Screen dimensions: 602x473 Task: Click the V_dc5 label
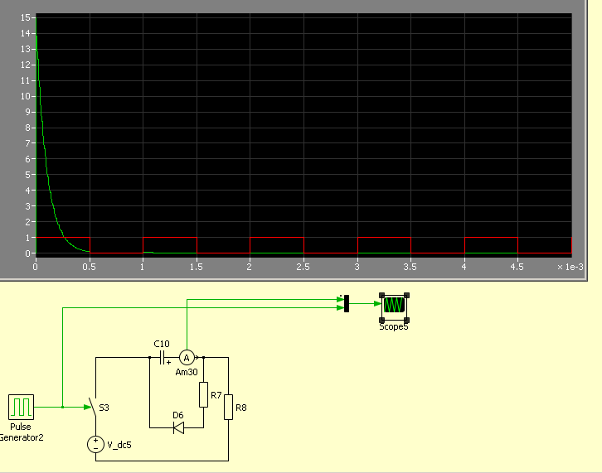tap(119, 445)
